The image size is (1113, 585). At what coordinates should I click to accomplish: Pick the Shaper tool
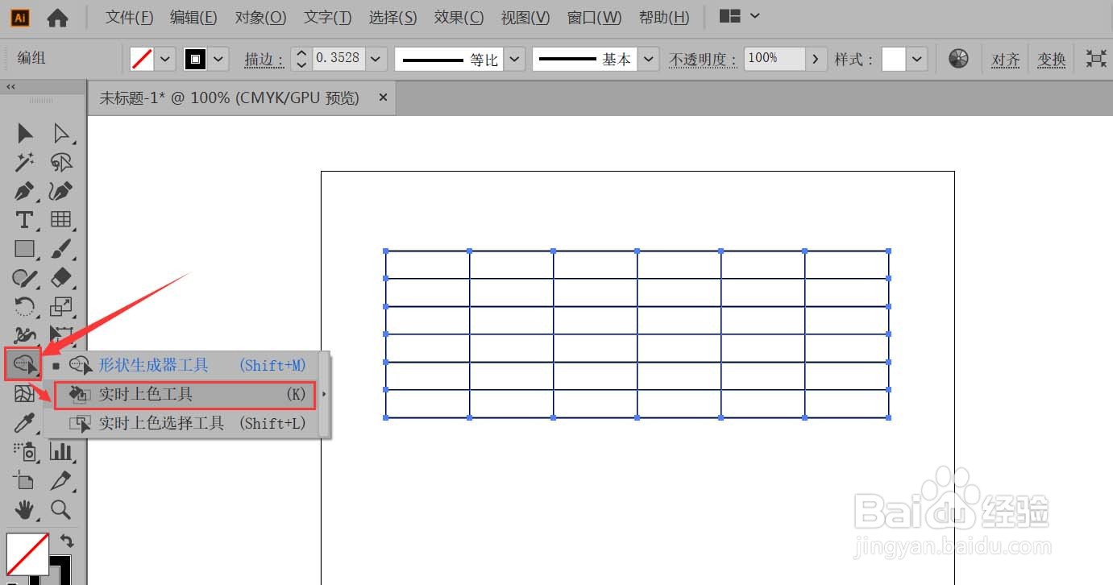pos(25,278)
